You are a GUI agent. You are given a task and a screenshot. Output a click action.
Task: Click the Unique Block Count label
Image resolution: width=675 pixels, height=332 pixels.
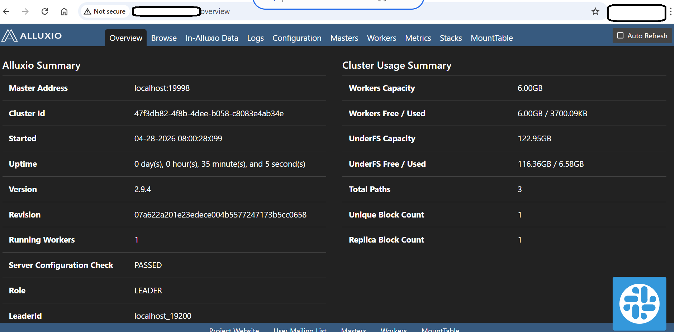coord(386,215)
